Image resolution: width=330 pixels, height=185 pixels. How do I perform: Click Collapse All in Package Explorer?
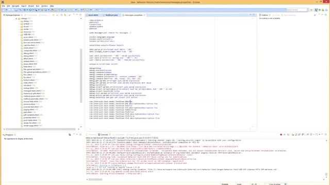tap(62, 15)
